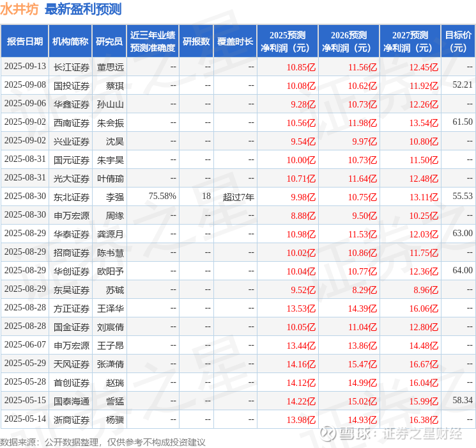This screenshot has height=448, width=476.
Task: Click the 最新盈利预测 heading
Action: pyautogui.click(x=83, y=10)
